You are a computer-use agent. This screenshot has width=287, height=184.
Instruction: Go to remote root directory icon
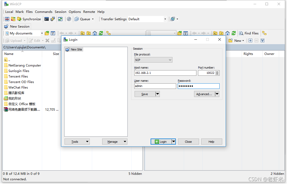(x=221, y=33)
